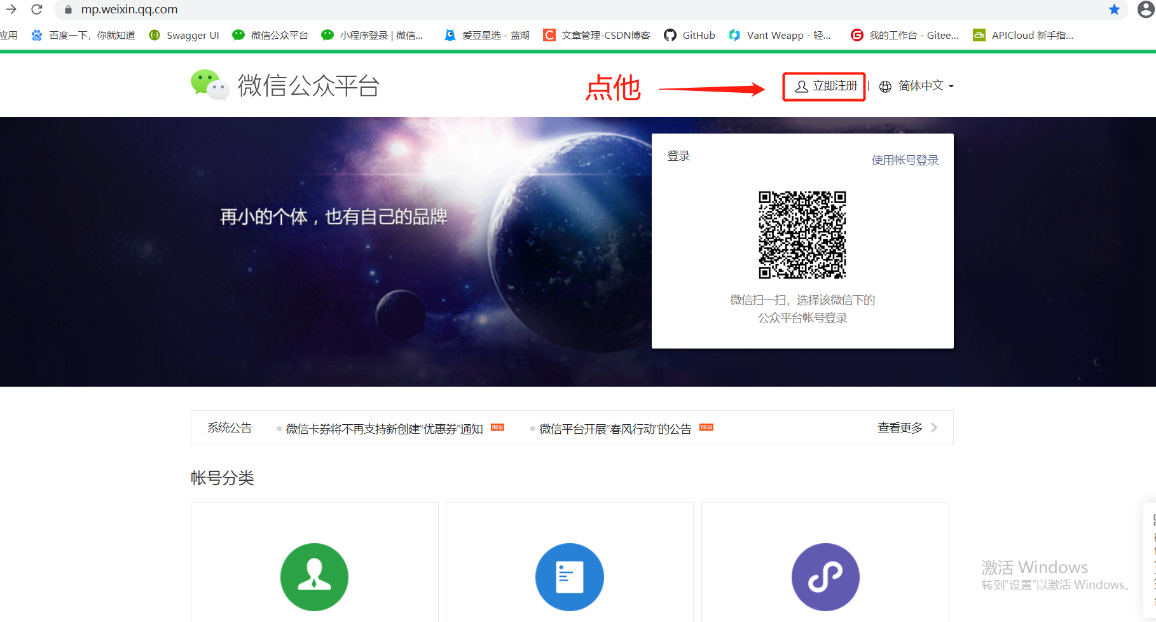Open the 爱豆星选 - 蓝湖 bookmark
Screen dimensions: 1156x622
[487, 35]
